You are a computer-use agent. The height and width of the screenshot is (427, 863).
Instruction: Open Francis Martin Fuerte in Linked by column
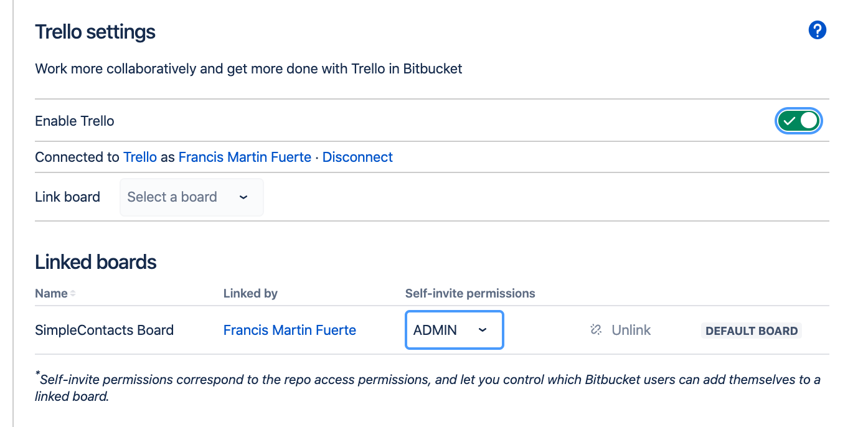(290, 330)
